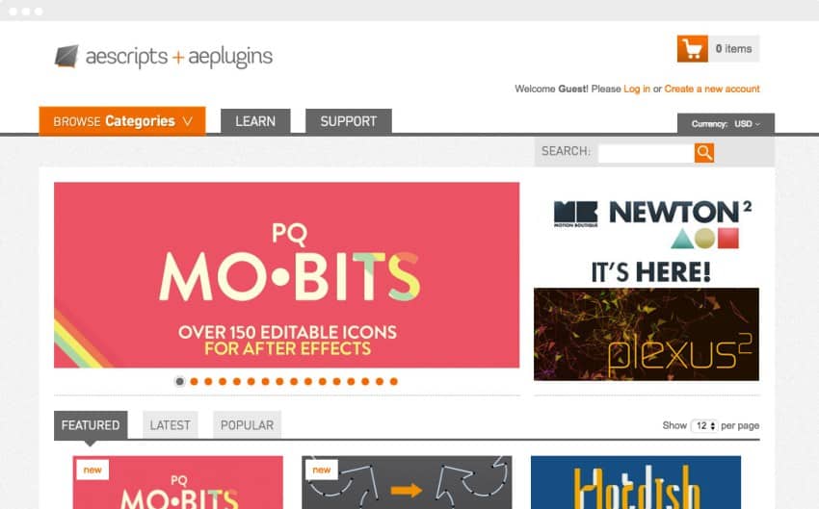Viewport: 819px width, 509px height.
Task: Focus the SEARCH text field
Action: (x=647, y=153)
